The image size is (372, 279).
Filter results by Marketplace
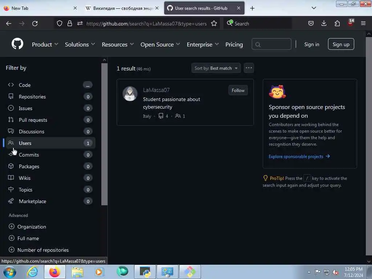[x=50, y=201]
